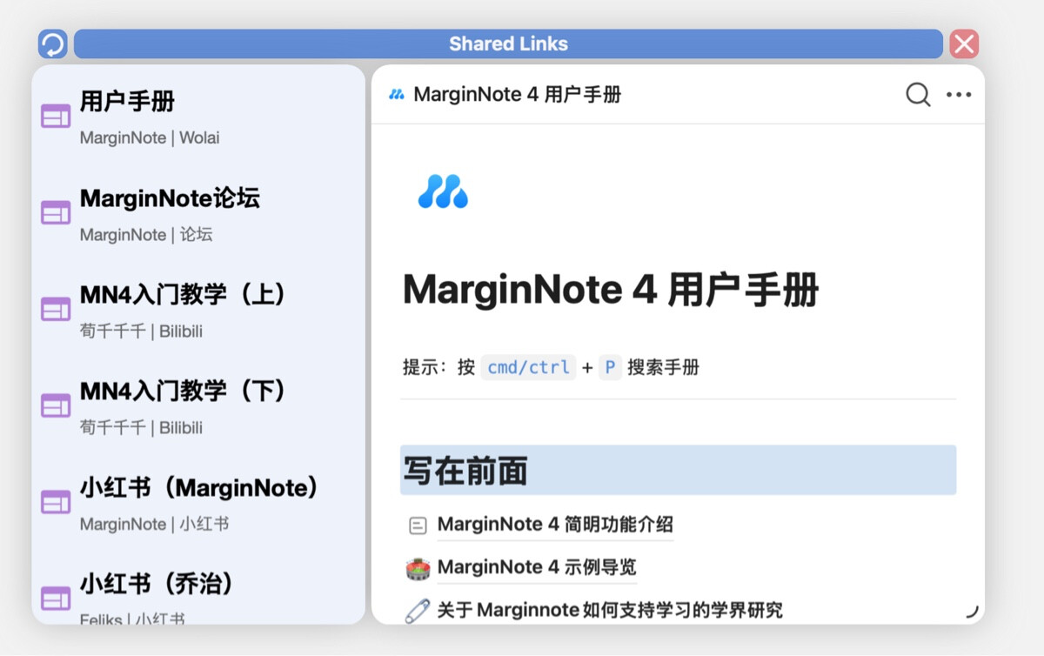
Task: Click the MarginNote | 小红书 subtitle
Action: pyautogui.click(x=155, y=525)
